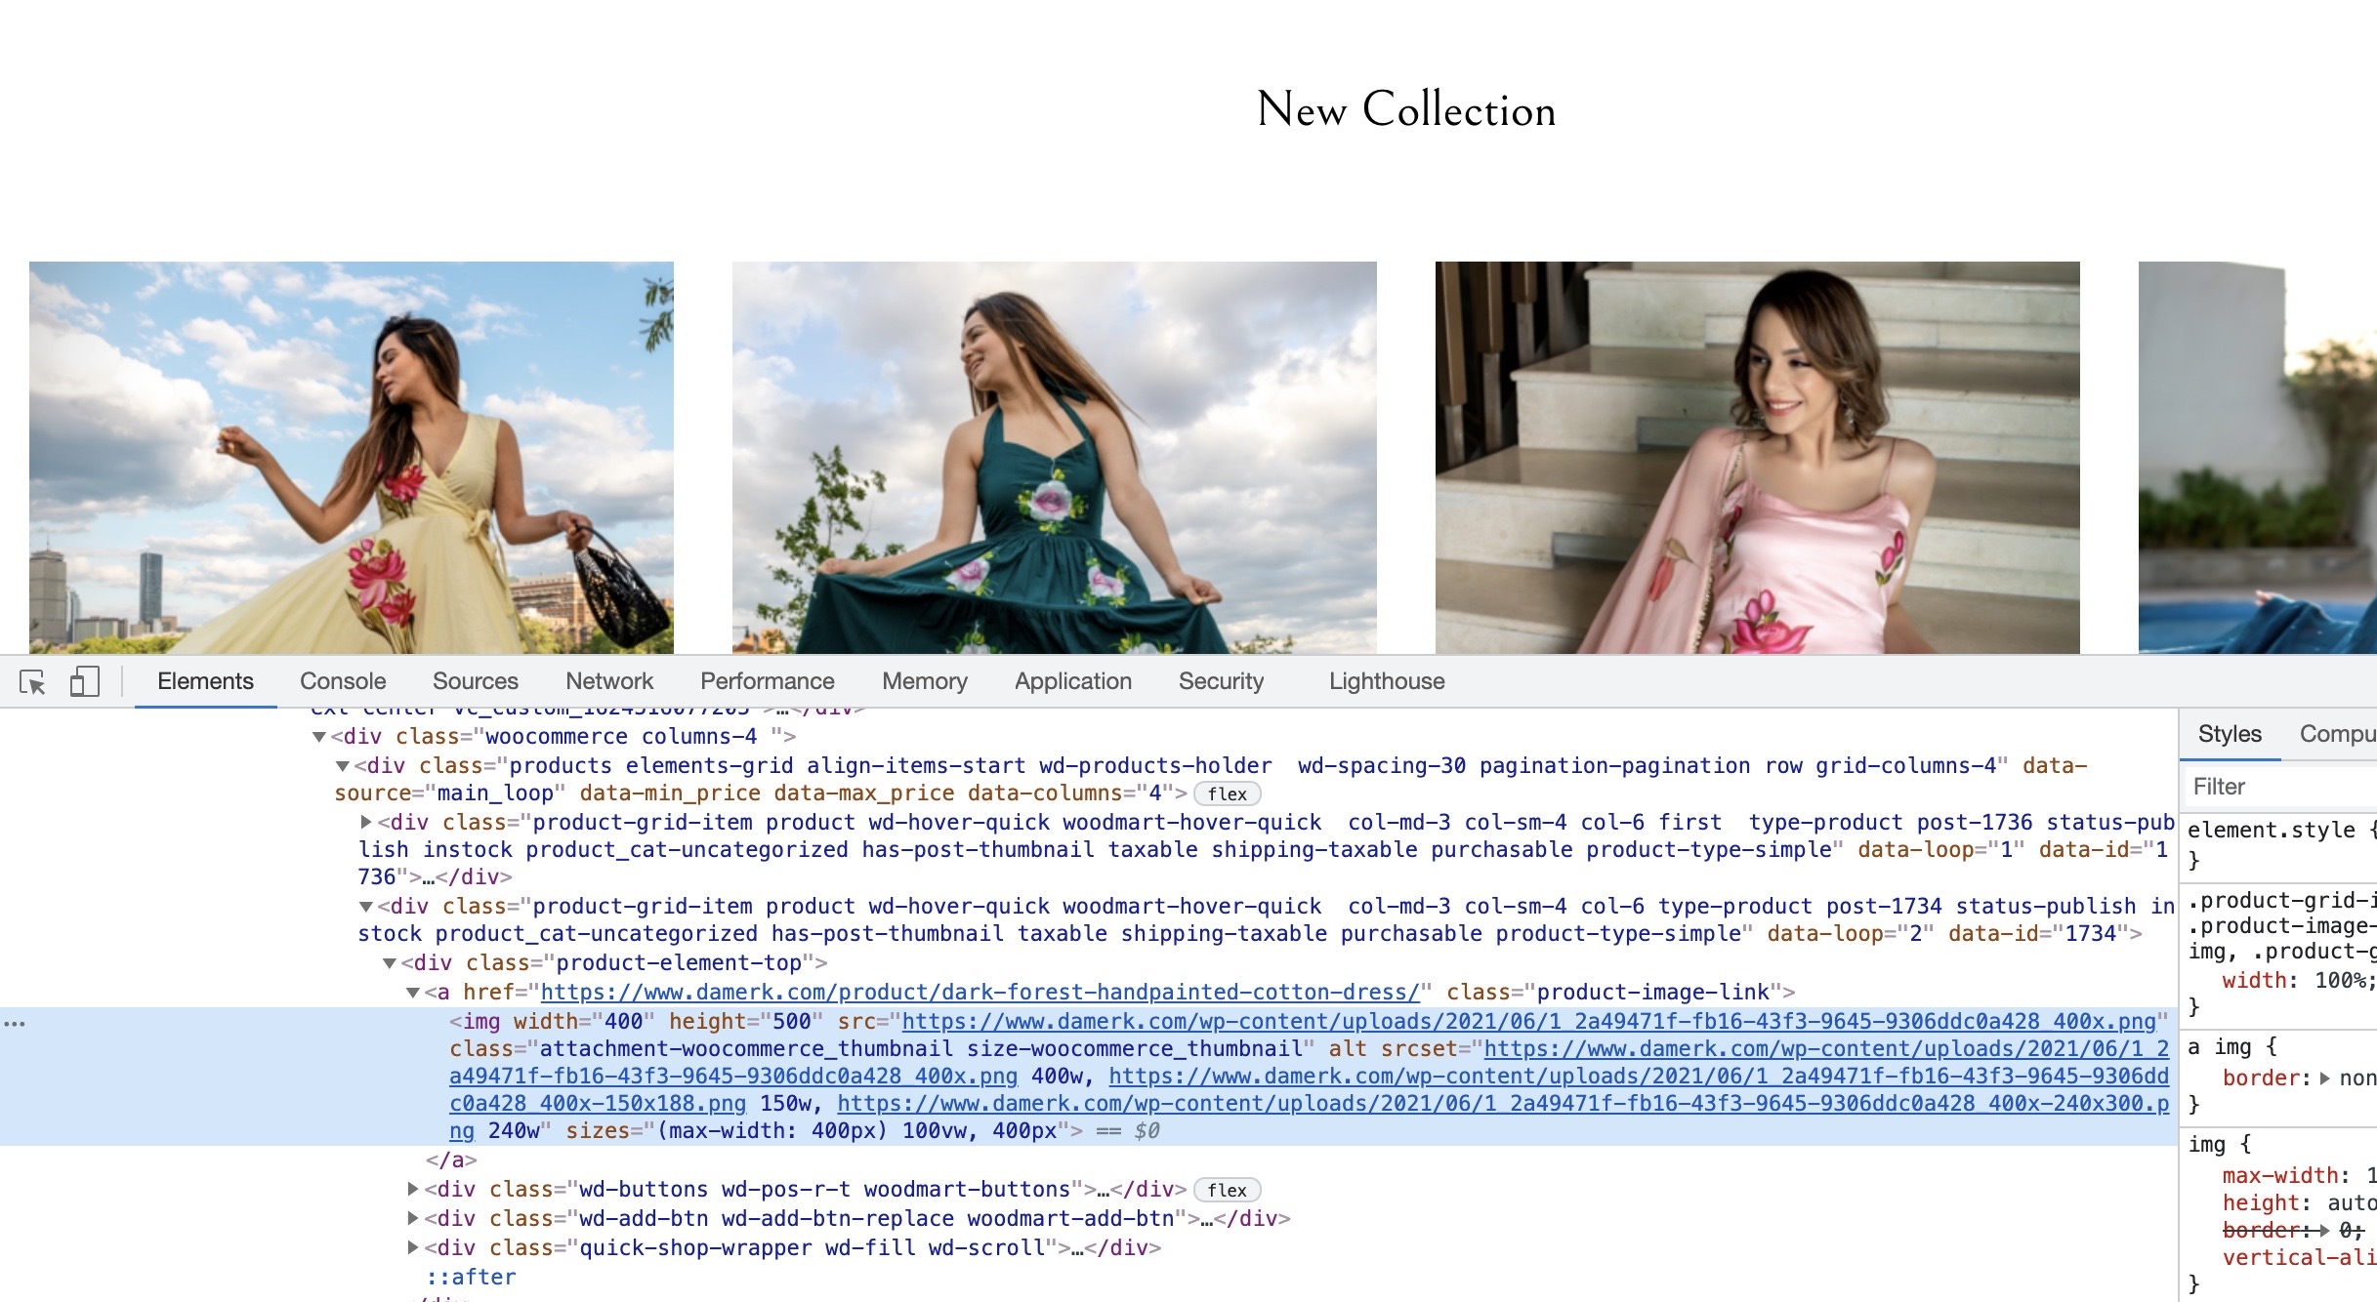The width and height of the screenshot is (2377, 1302).
Task: Click the flex badge on wd-buttons div
Action: [x=1227, y=1190]
